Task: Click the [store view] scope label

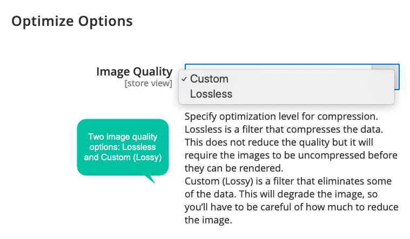Action: pos(148,84)
